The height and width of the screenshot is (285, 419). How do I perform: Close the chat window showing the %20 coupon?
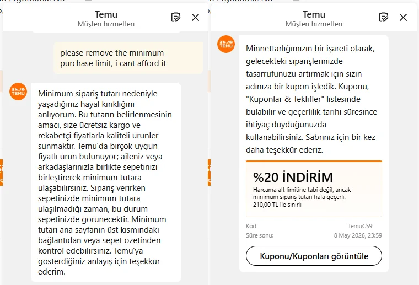(x=403, y=17)
